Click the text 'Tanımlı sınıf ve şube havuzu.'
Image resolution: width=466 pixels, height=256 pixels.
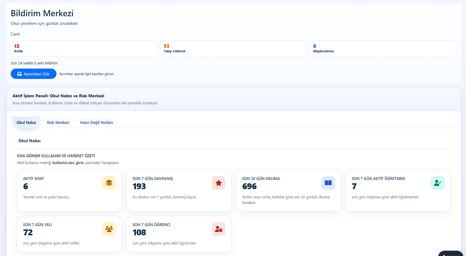click(46, 197)
